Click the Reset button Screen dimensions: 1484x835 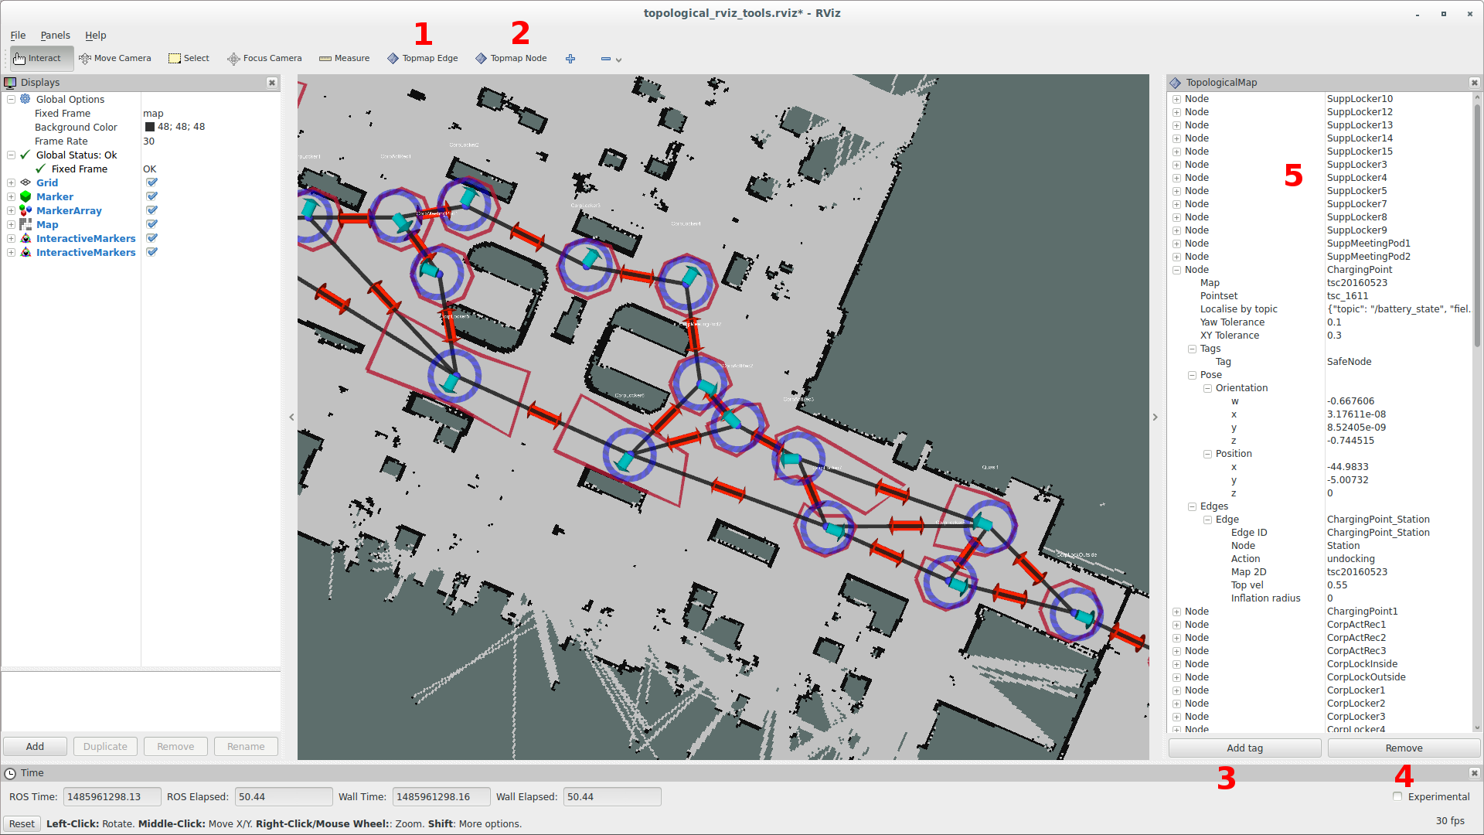click(x=22, y=823)
